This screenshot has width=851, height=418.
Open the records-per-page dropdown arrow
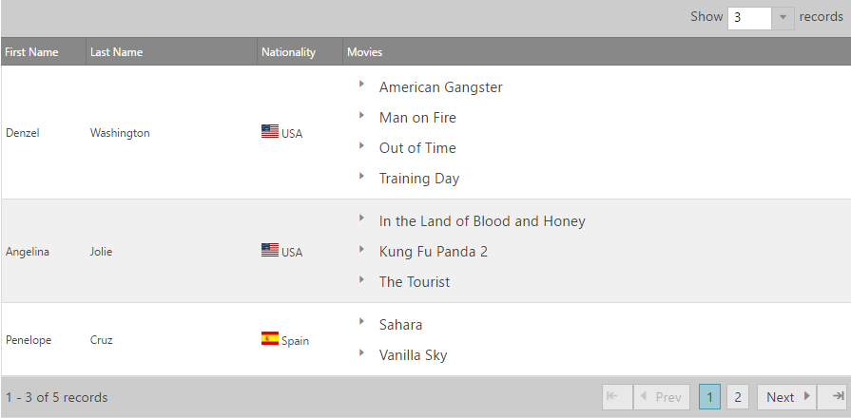[783, 17]
